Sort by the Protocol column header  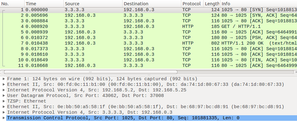[x=192, y=4]
